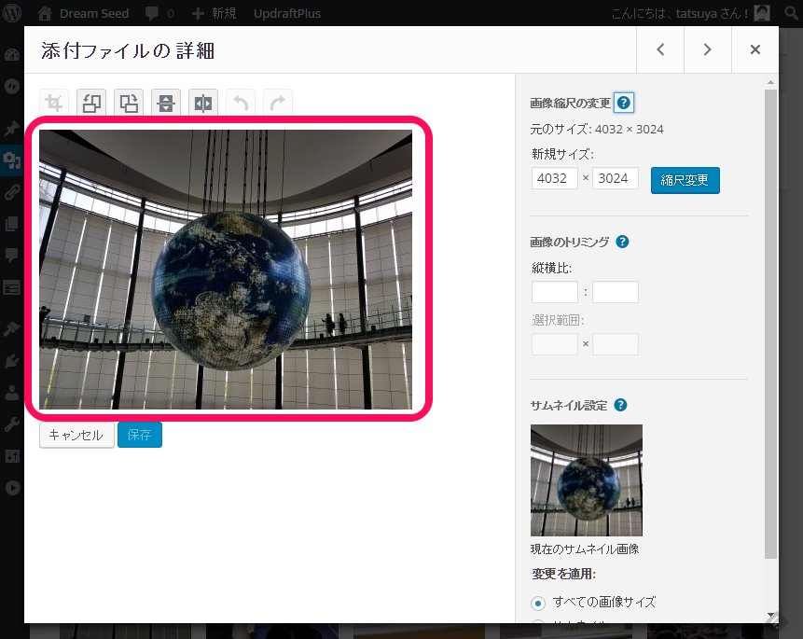Open Links icon in sidebar
Viewport: 803px width, 639px height.
pos(12,192)
